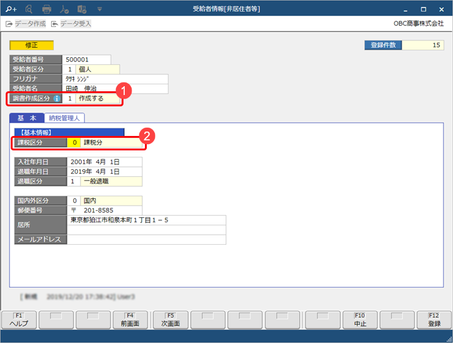Click the 修正 mode indicator

32,45
